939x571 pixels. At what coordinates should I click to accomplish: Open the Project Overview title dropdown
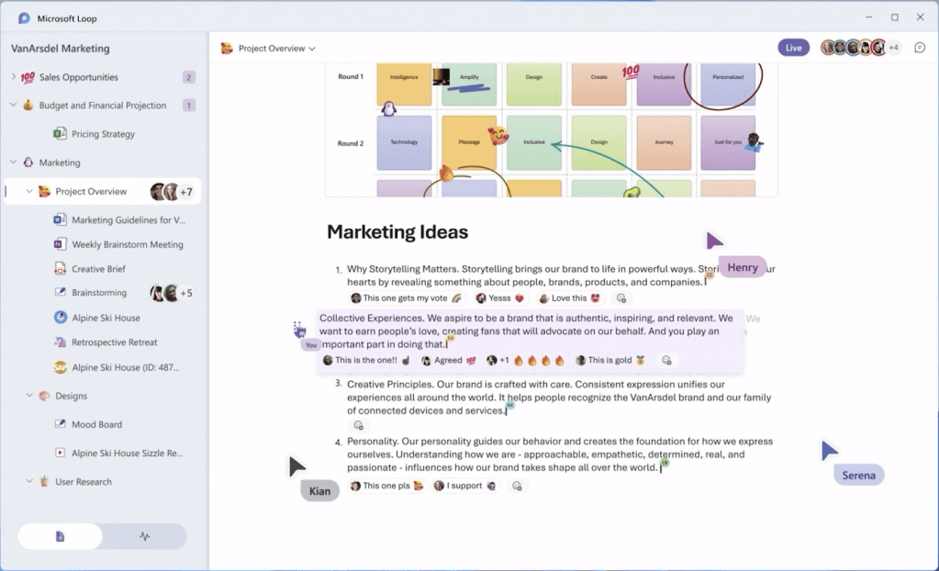click(312, 49)
